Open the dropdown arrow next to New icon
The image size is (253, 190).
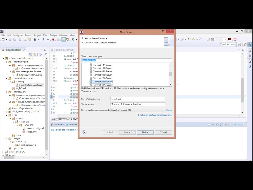(x=6, y=39)
